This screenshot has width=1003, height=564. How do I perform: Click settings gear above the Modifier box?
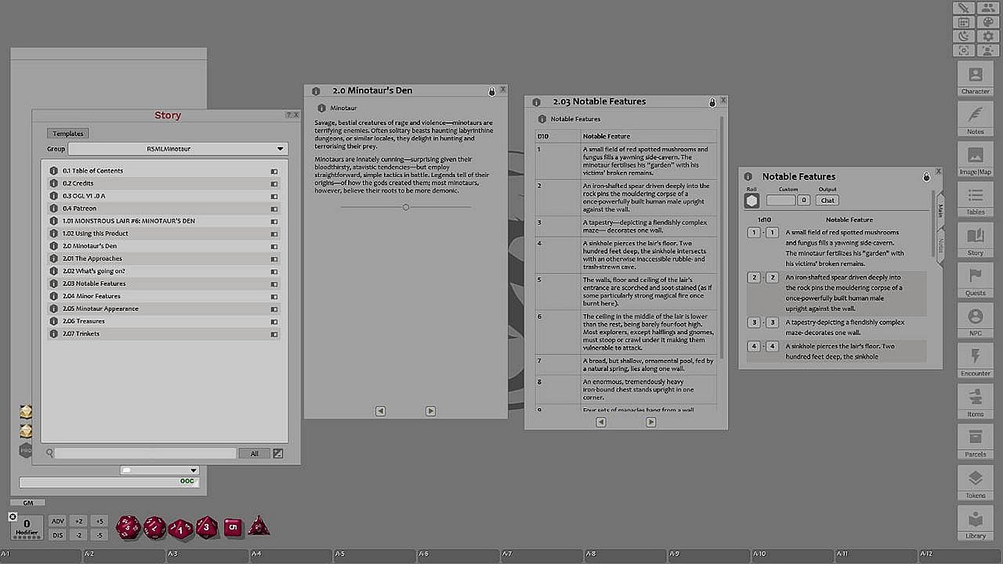pyautogui.click(x=13, y=517)
